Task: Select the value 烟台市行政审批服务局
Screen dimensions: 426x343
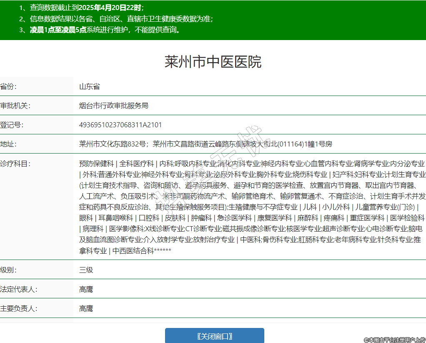Action: pyautogui.click(x=113, y=106)
